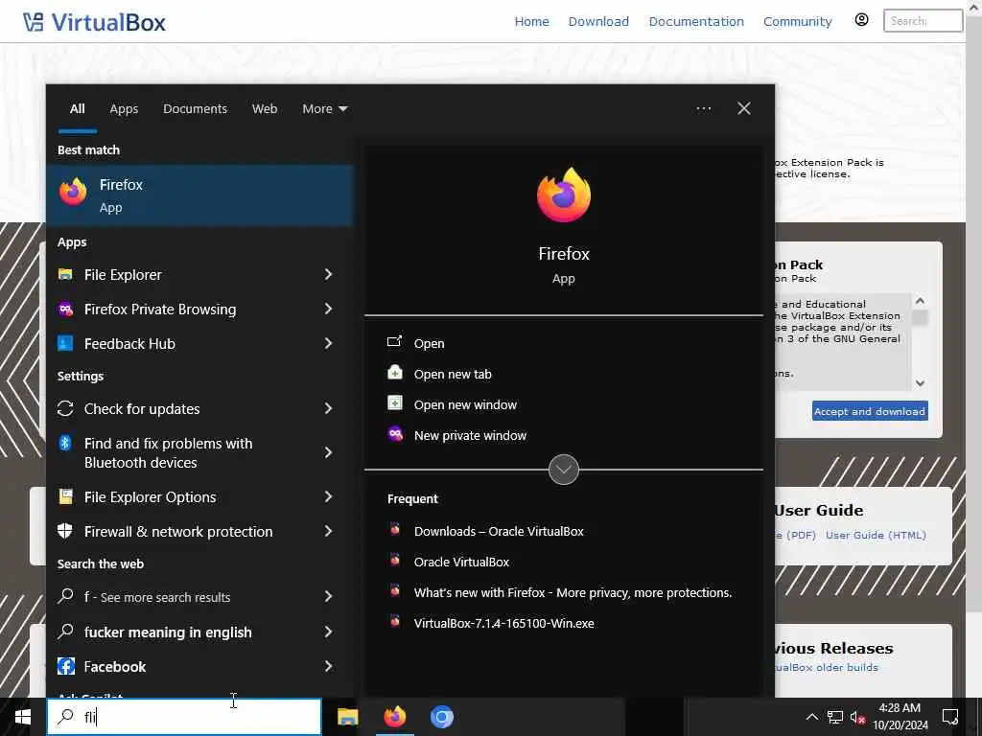Open the search panel options ellipsis
982x736 pixels.
pyautogui.click(x=703, y=109)
